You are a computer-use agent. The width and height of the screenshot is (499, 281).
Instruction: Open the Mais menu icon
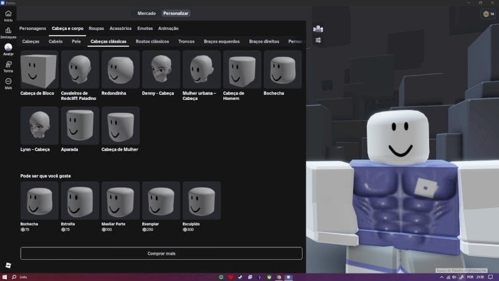8,82
